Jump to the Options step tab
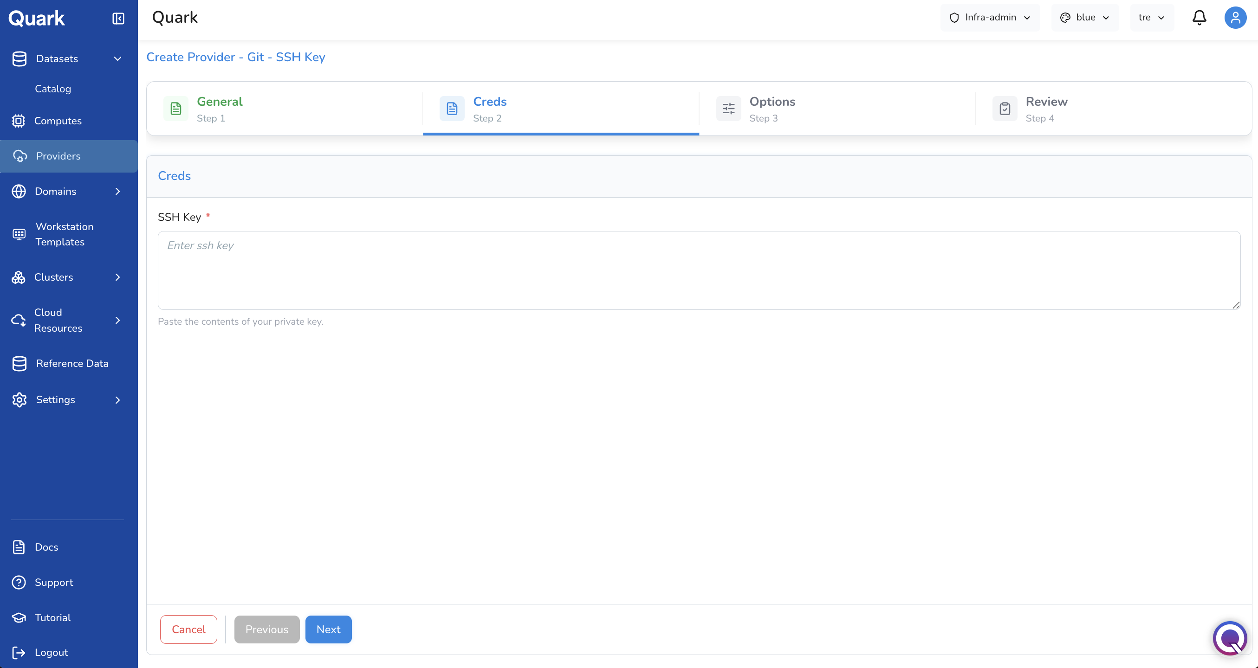The height and width of the screenshot is (668, 1258). tap(837, 109)
